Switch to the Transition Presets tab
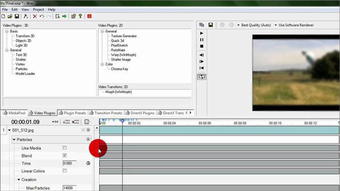The height and width of the screenshot is (191, 340). coord(106,113)
